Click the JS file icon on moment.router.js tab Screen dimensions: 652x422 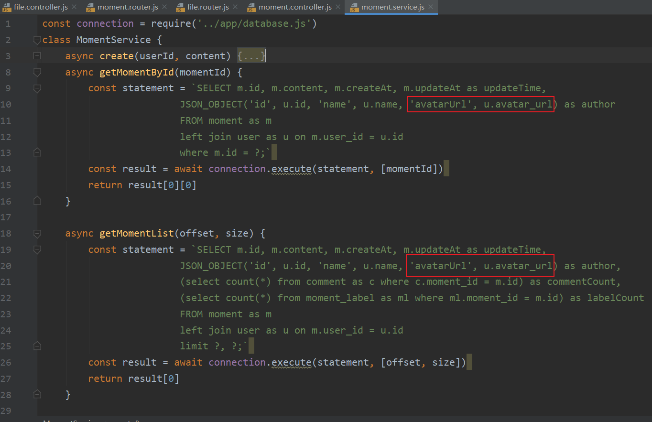90,7
